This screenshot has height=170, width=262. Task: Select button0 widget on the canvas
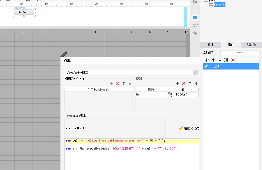tap(24, 12)
